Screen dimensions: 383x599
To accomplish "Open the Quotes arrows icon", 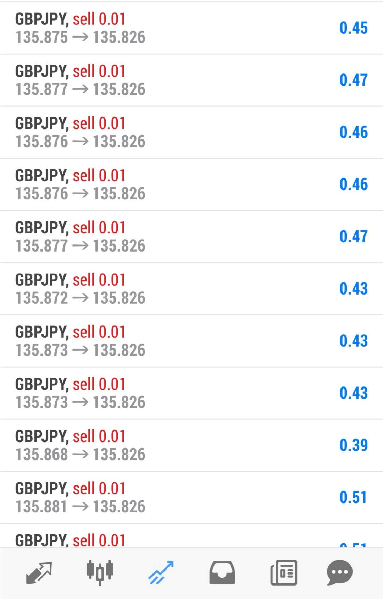I will point(39,572).
